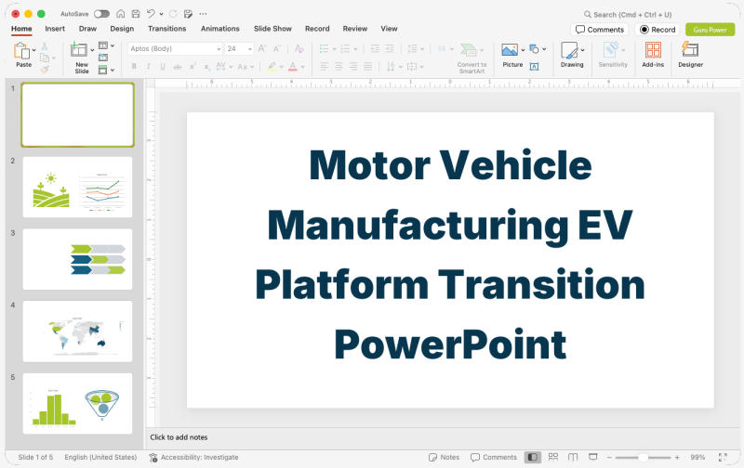Click the Bullets list icon
The image size is (744, 468).
point(324,49)
